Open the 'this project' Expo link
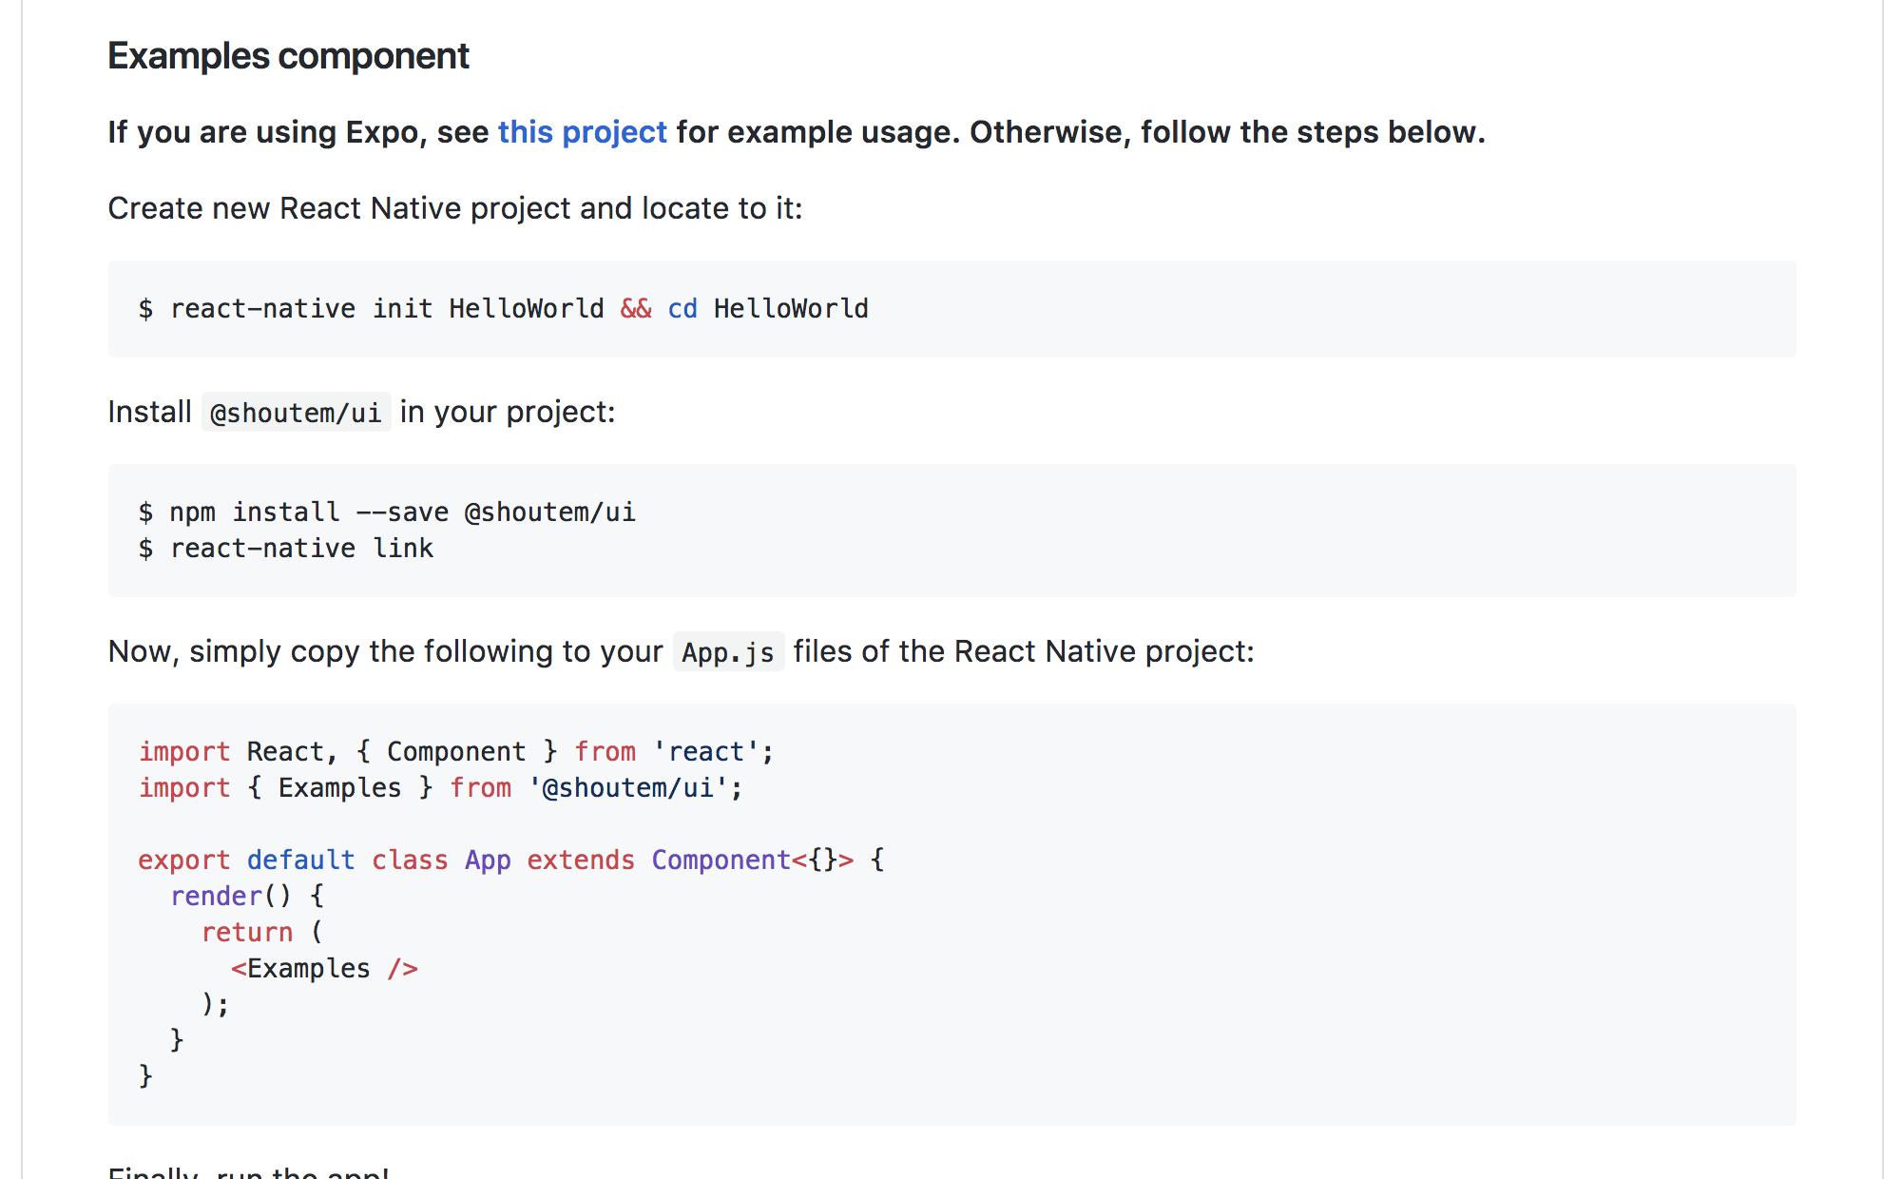The width and height of the screenshot is (1903, 1179). tap(582, 132)
